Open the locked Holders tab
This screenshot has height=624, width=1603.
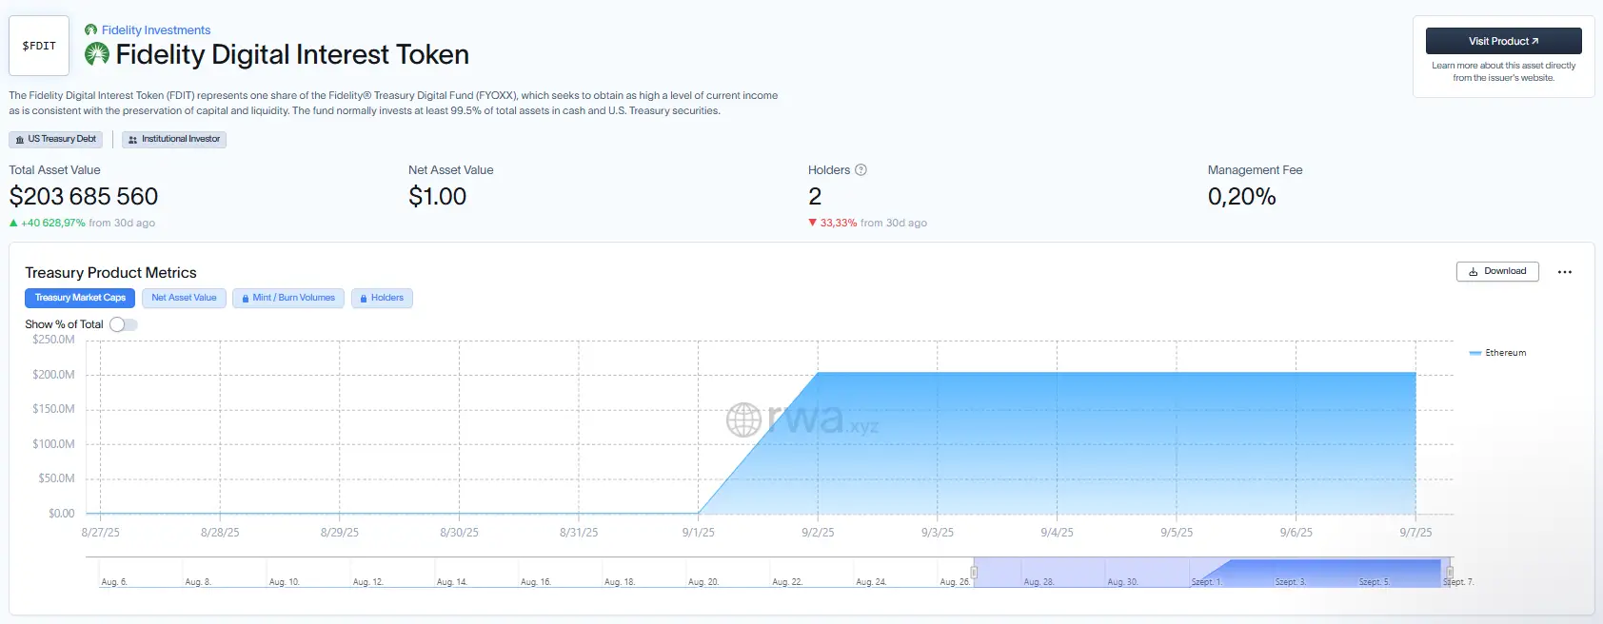[x=382, y=298]
